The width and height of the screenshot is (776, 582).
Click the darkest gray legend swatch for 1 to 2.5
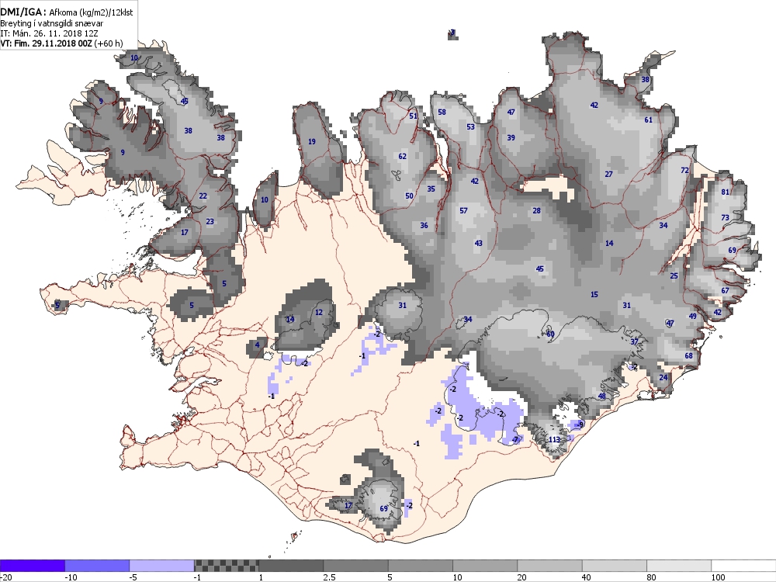(x=291, y=566)
